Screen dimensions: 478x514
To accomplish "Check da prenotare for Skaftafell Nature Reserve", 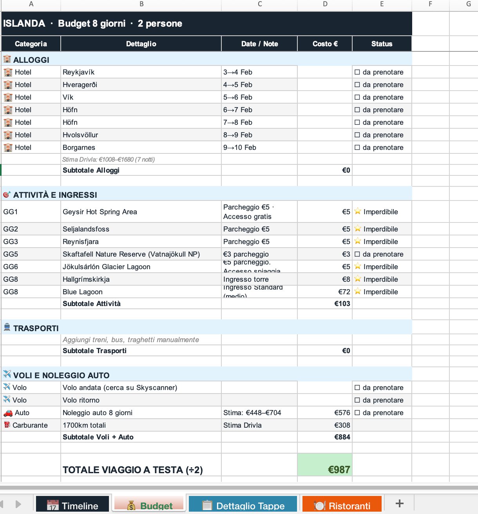I will (356, 254).
